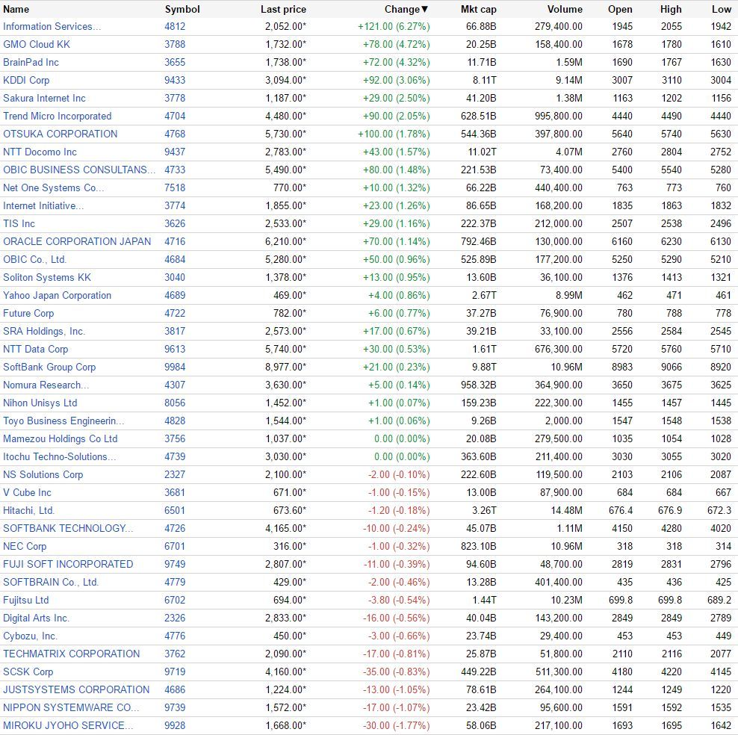Open SRA Holdings, Inc. link
Image resolution: width=738 pixels, height=735 pixels.
pyautogui.click(x=44, y=331)
